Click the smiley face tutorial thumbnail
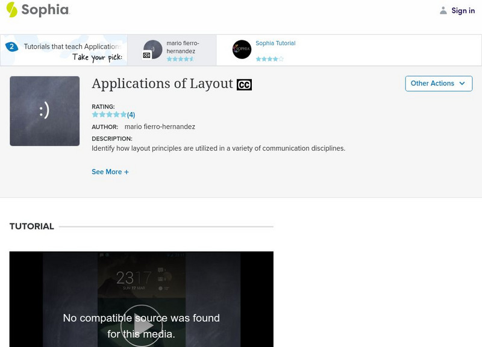 45,110
